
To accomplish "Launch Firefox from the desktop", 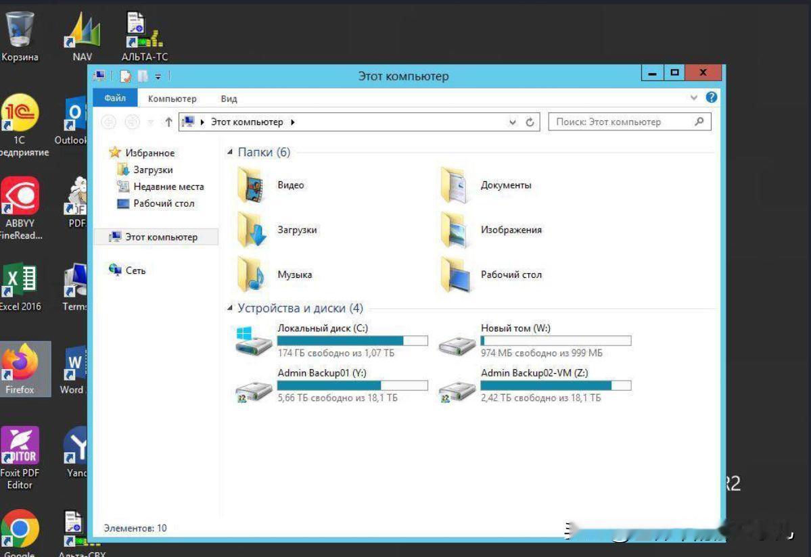I will [x=20, y=369].
